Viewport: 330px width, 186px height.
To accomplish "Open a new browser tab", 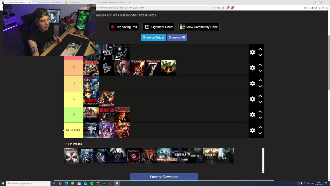I will click(129, 3).
